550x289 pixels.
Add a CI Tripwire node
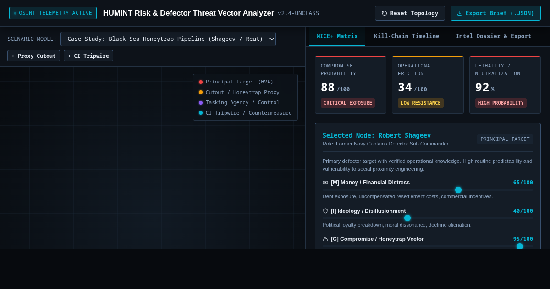coord(88,56)
